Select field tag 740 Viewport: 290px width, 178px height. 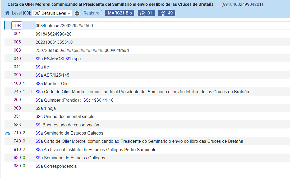click(x=17, y=141)
